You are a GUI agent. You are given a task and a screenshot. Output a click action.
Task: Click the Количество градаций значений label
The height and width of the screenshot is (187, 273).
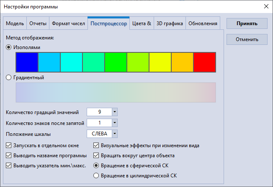[x=42, y=112]
